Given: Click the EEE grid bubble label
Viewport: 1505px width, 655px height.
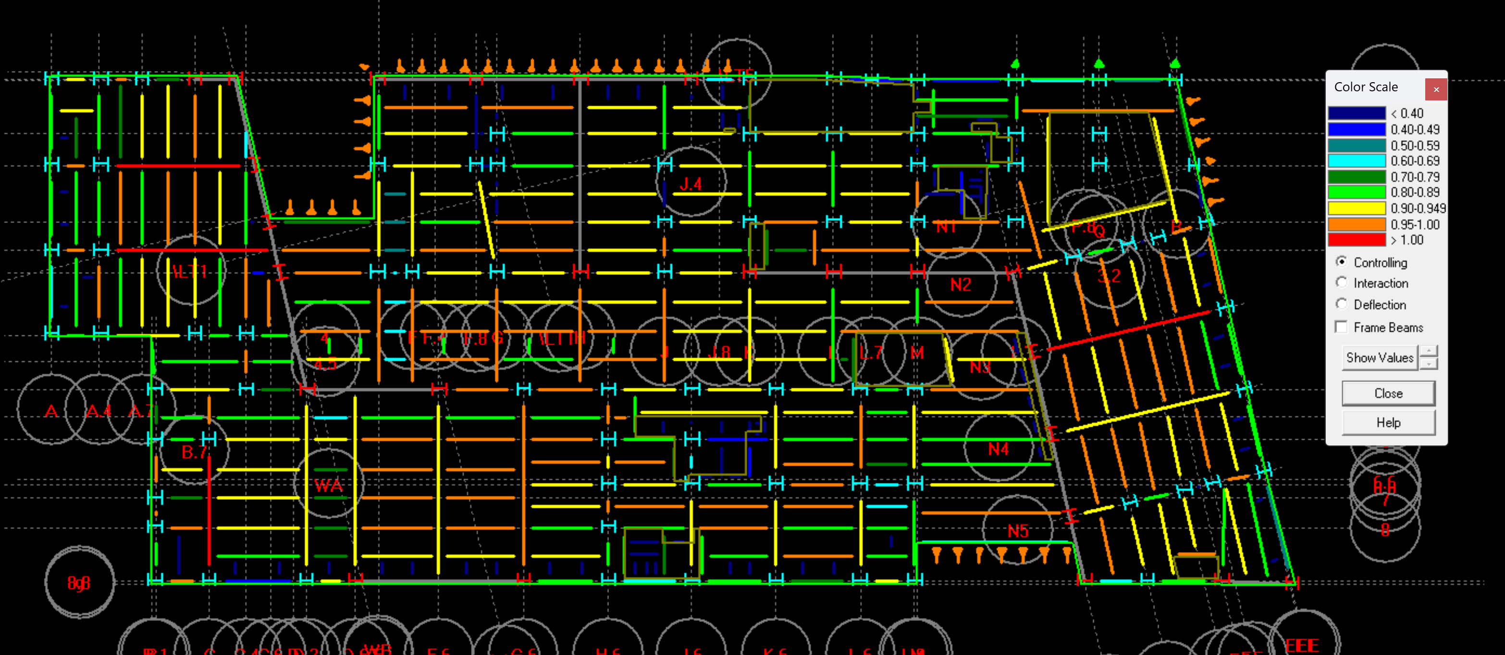Looking at the screenshot, I should [1302, 646].
